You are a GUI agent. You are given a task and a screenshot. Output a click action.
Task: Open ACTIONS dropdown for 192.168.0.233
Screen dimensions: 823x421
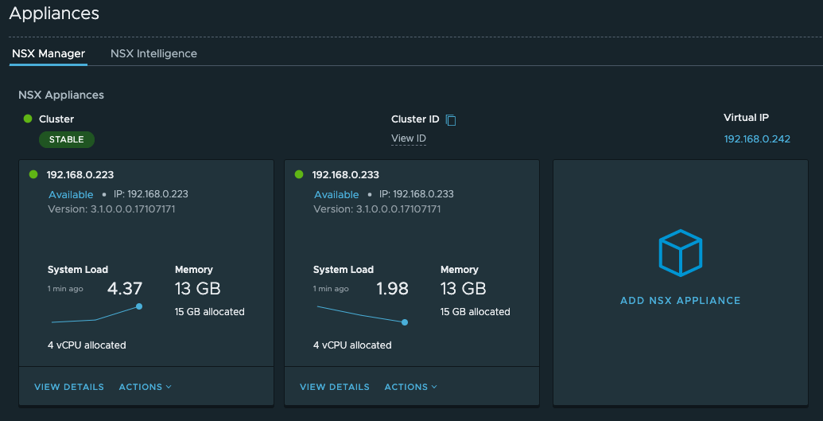click(411, 387)
